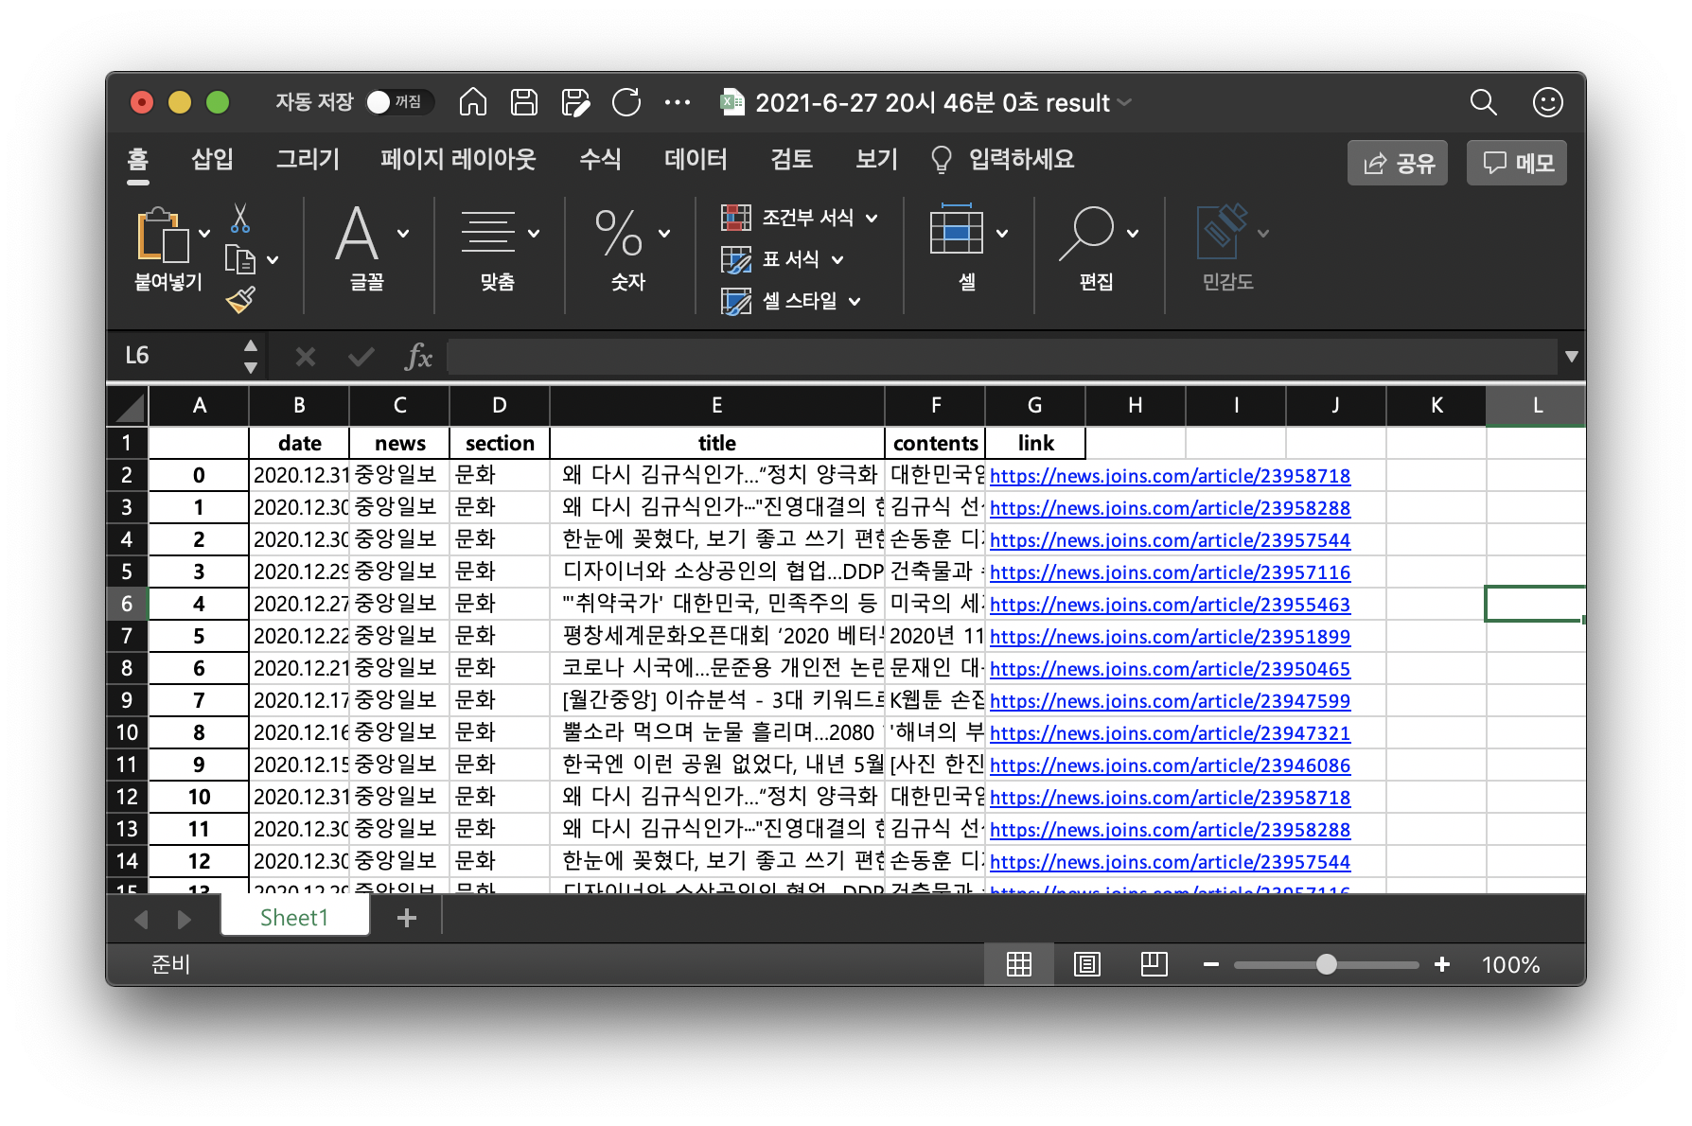Select row 6 header

tap(127, 604)
